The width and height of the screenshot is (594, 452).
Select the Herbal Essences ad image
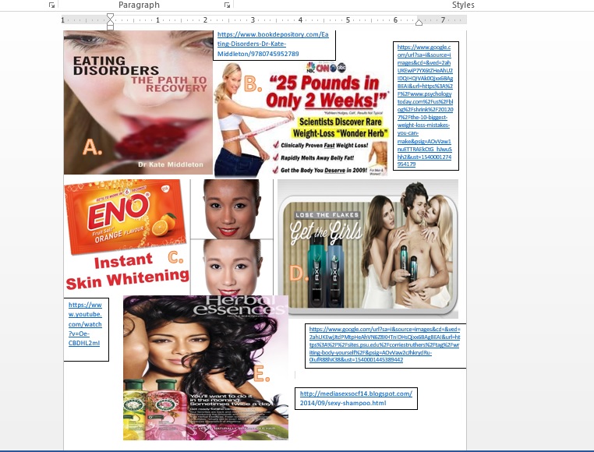coord(206,368)
